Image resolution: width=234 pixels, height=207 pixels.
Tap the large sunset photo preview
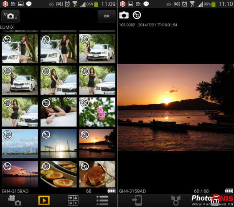coord(175,107)
